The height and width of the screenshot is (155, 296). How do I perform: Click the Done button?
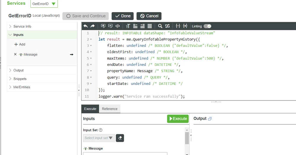pyautogui.click(x=122, y=16)
